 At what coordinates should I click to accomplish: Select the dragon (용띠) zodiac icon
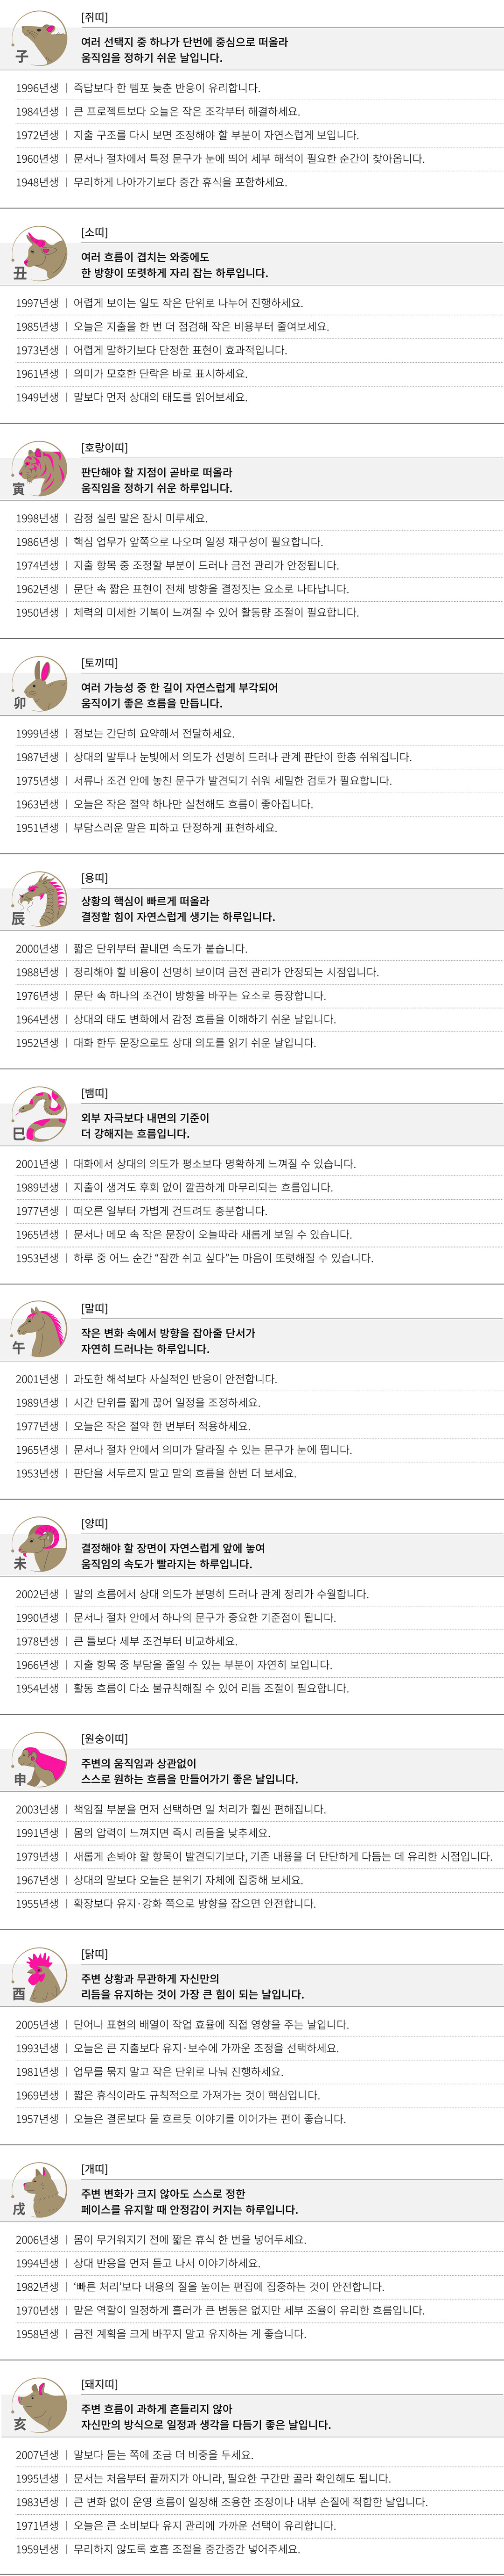pos(40,899)
